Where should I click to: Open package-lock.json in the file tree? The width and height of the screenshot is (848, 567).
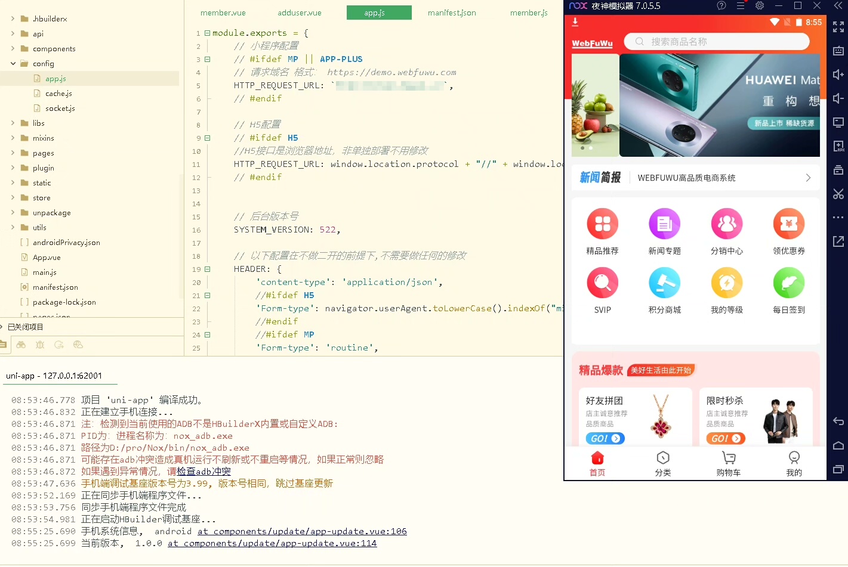(64, 302)
